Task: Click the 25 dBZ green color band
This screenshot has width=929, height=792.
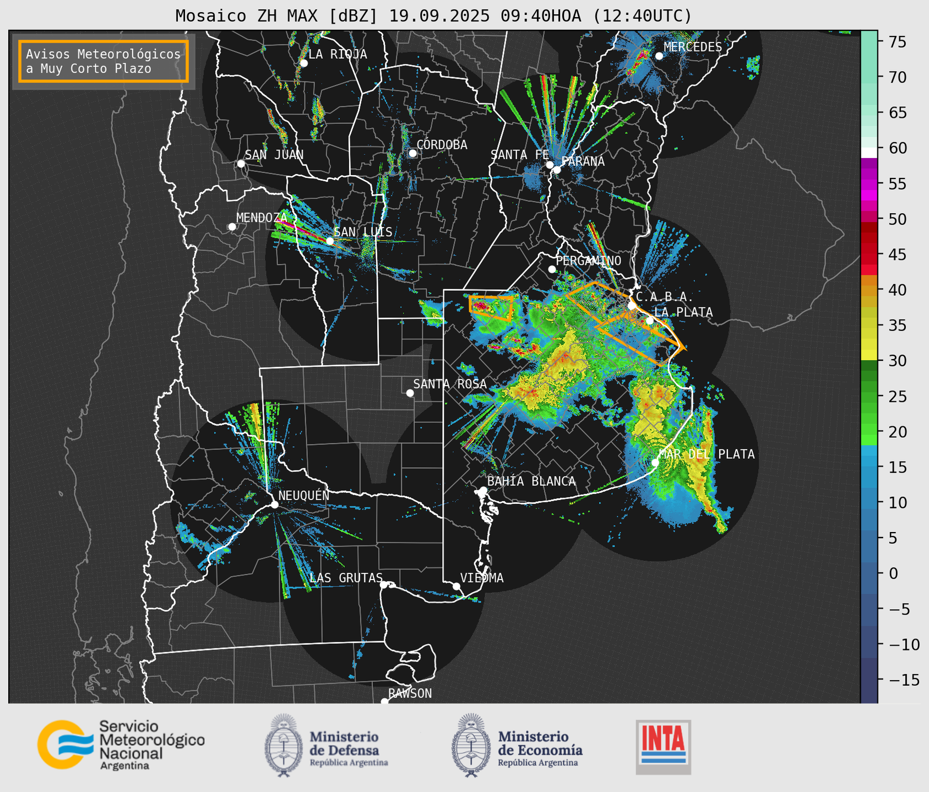Action: pyautogui.click(x=869, y=397)
